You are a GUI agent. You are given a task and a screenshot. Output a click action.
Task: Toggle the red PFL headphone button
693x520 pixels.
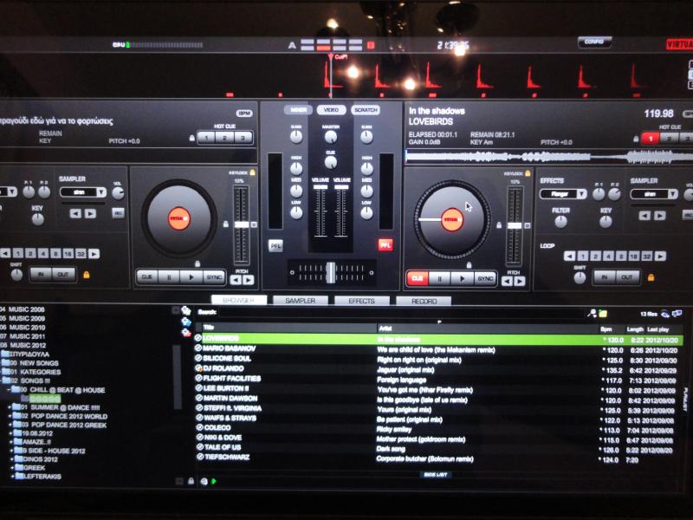coord(385,245)
